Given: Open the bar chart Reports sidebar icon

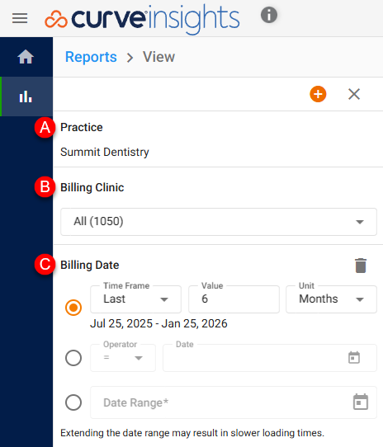Looking at the screenshot, I should tap(26, 96).
